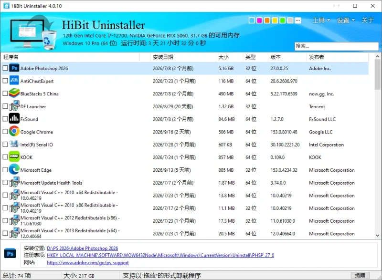Image resolution: width=382 pixels, height=280 pixels.
Task: Pick the light blue theme color swatch
Action: coord(252,21)
